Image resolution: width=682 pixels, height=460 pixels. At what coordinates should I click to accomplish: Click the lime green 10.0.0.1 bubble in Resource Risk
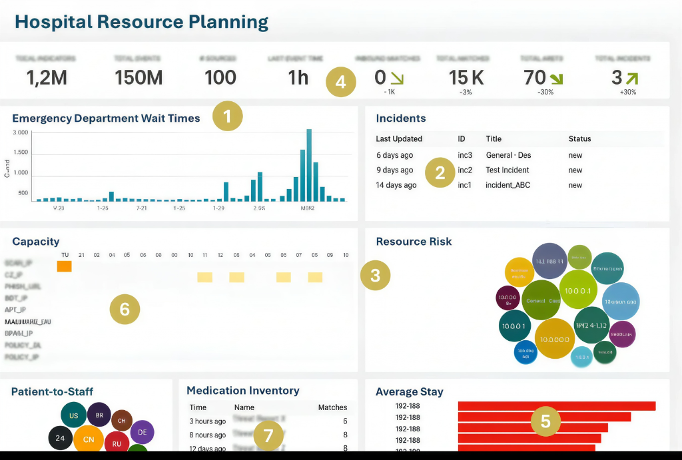(577, 290)
